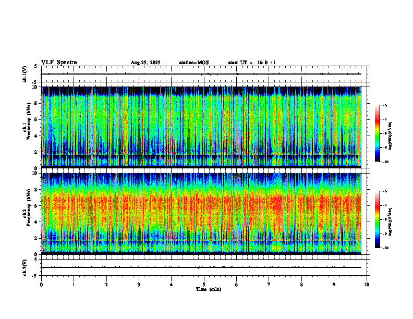Click the 'VLF Spectra' title text
413x319 pixels.
(59, 63)
